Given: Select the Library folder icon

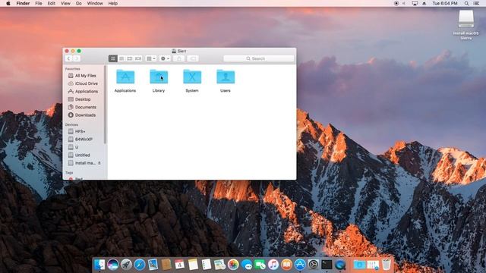Looking at the screenshot, I should [x=159, y=77].
